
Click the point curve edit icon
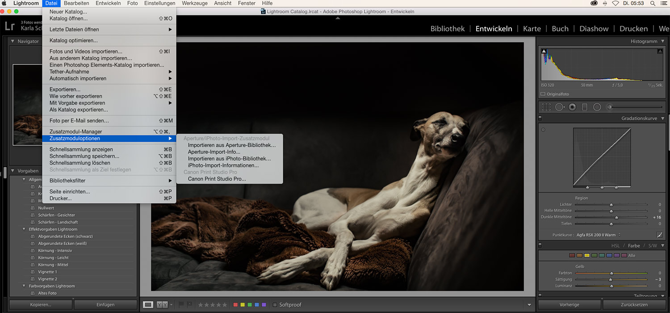click(659, 235)
